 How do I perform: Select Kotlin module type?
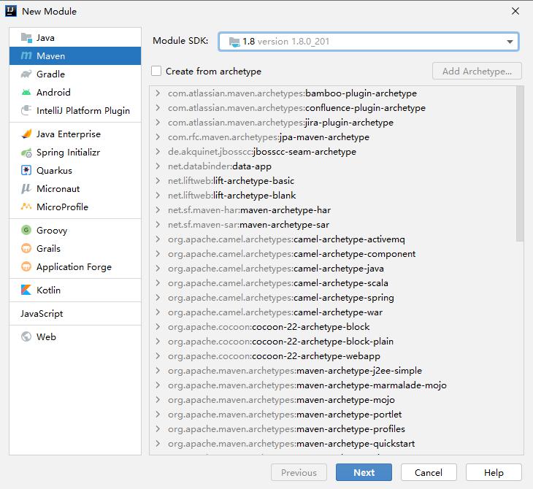(75, 290)
